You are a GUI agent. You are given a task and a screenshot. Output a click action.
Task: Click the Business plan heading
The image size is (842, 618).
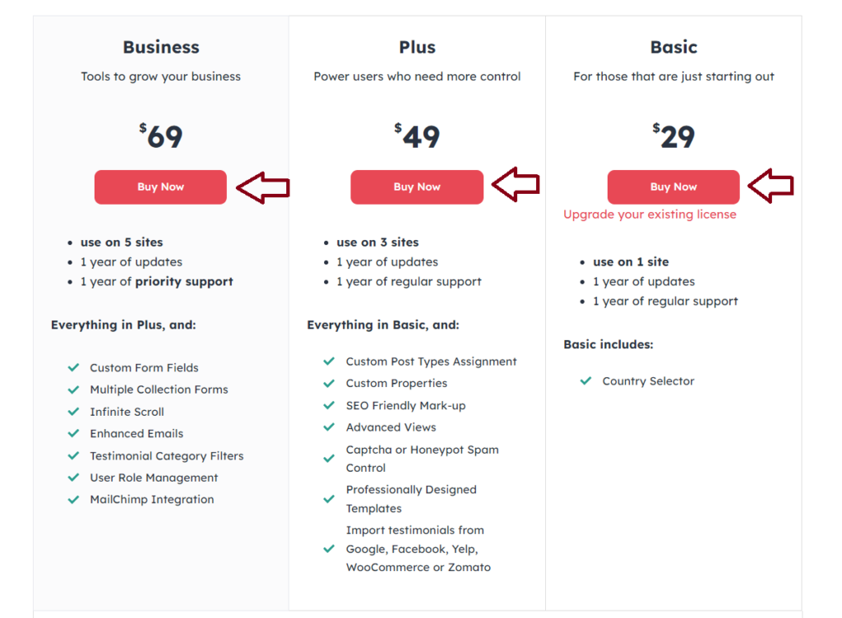(x=161, y=47)
